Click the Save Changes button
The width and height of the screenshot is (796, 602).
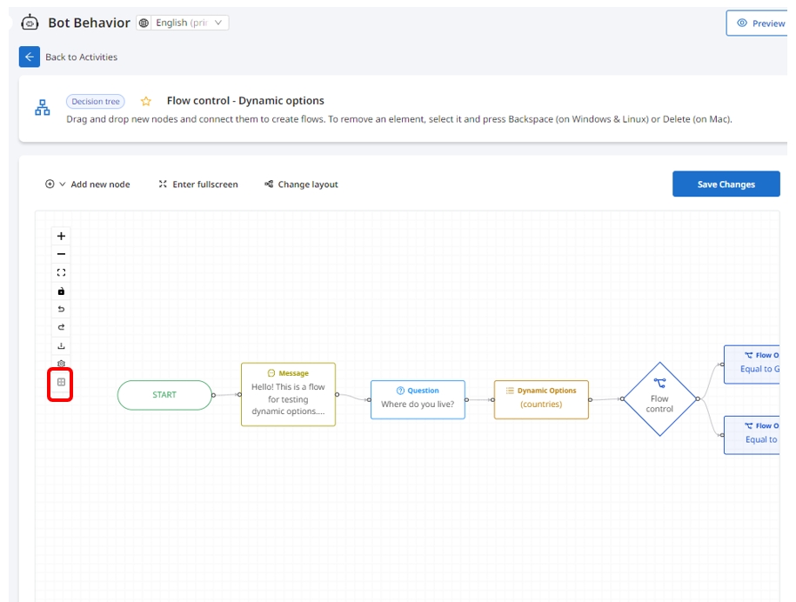coord(726,184)
